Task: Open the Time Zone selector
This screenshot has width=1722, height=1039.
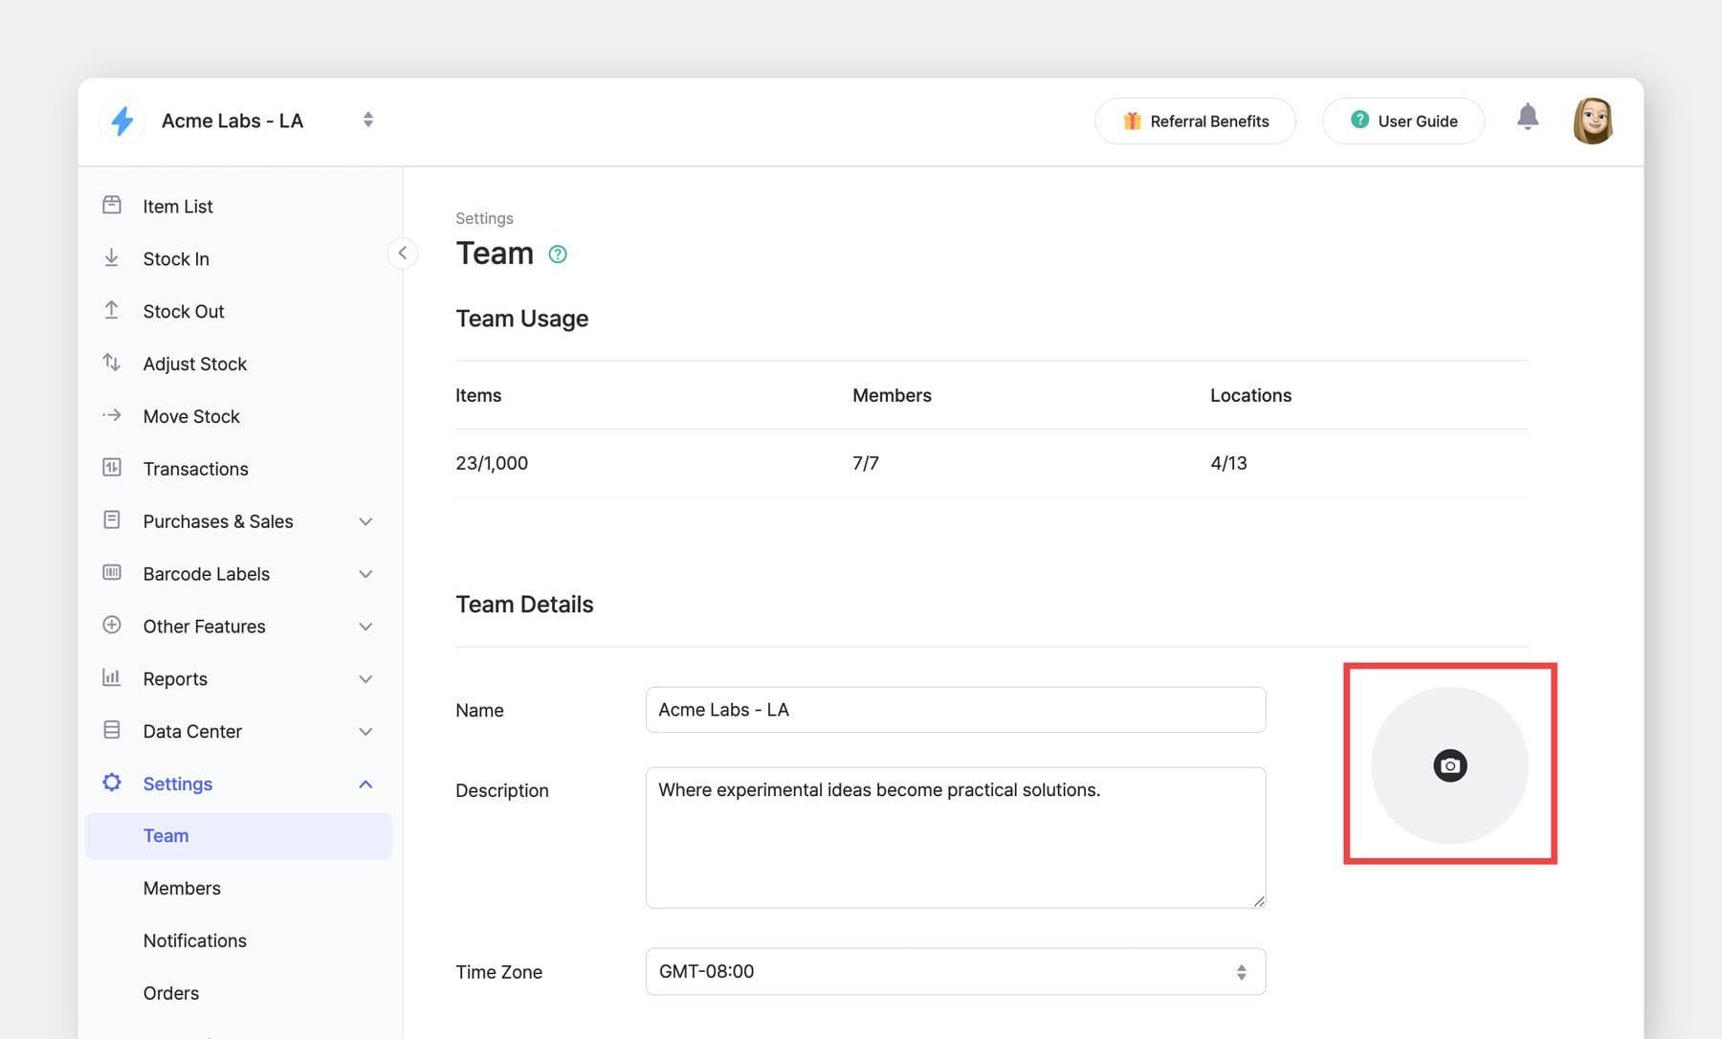Action: pyautogui.click(x=954, y=971)
